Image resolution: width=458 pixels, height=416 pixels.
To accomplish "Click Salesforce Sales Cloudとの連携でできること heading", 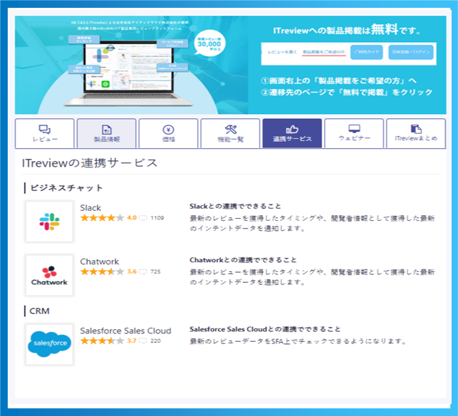I will 265,329.
